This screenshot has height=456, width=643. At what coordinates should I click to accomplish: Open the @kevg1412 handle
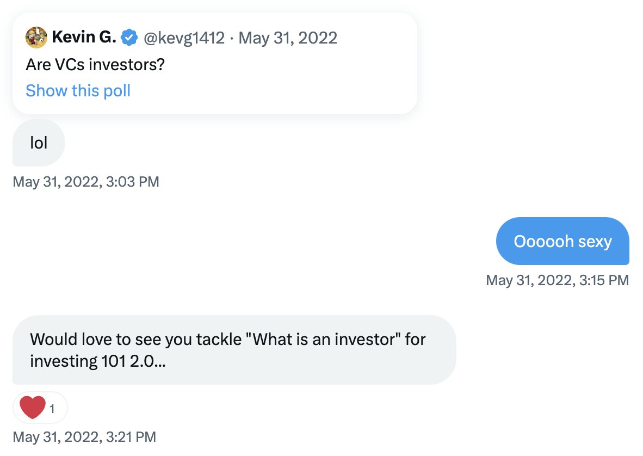pyautogui.click(x=183, y=38)
